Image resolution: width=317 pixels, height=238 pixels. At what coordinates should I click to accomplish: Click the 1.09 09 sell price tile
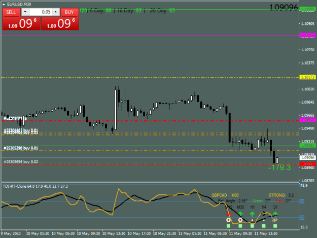21,24
